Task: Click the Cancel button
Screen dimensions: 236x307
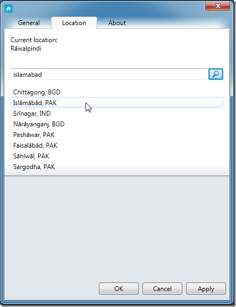Action: (162, 288)
